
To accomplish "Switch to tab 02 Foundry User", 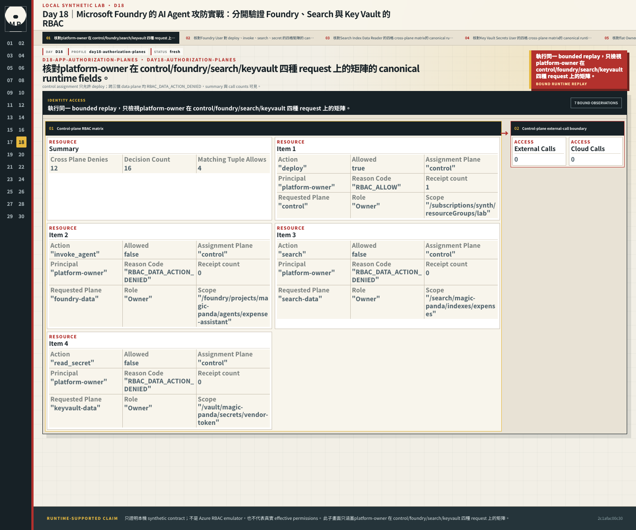I will [250, 38].
